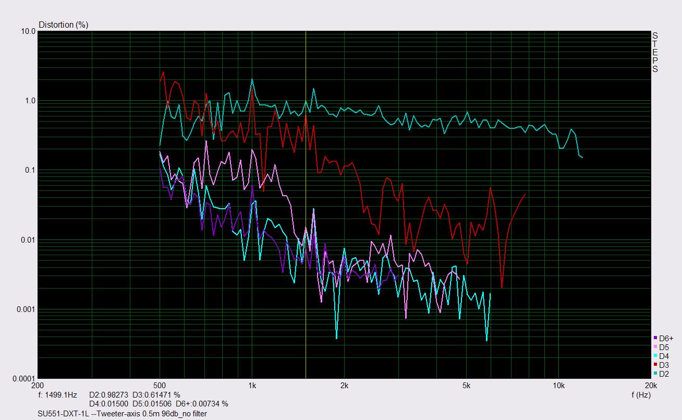Select the D2 legend label
The image size is (682, 420).
click(x=664, y=374)
